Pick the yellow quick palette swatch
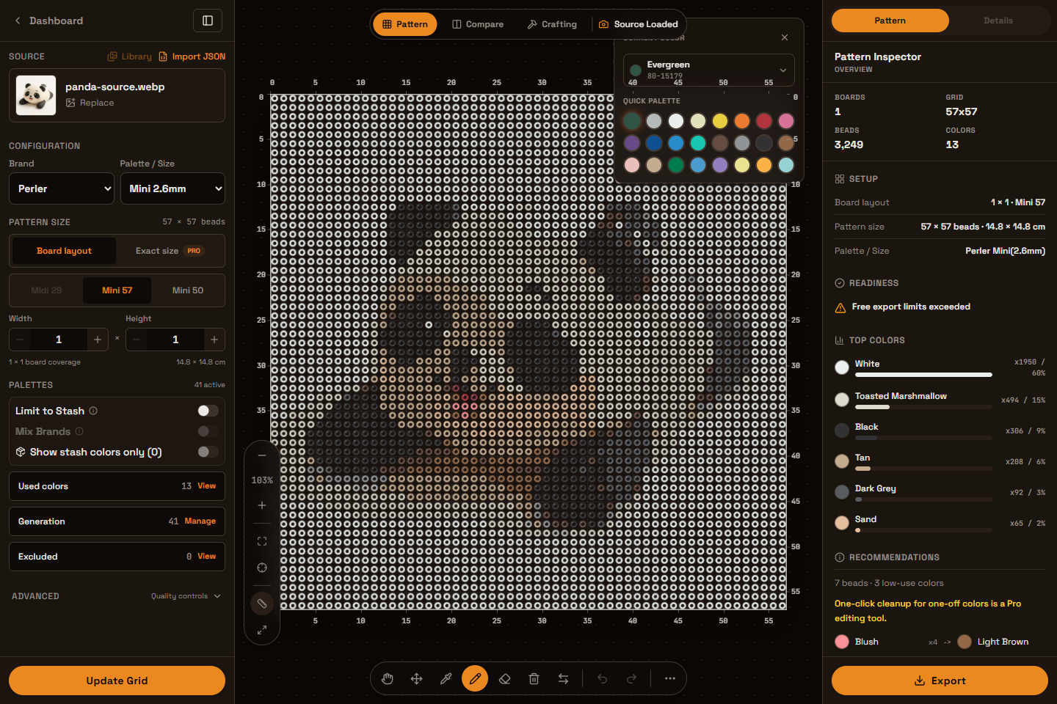This screenshot has width=1057, height=704. [720, 121]
